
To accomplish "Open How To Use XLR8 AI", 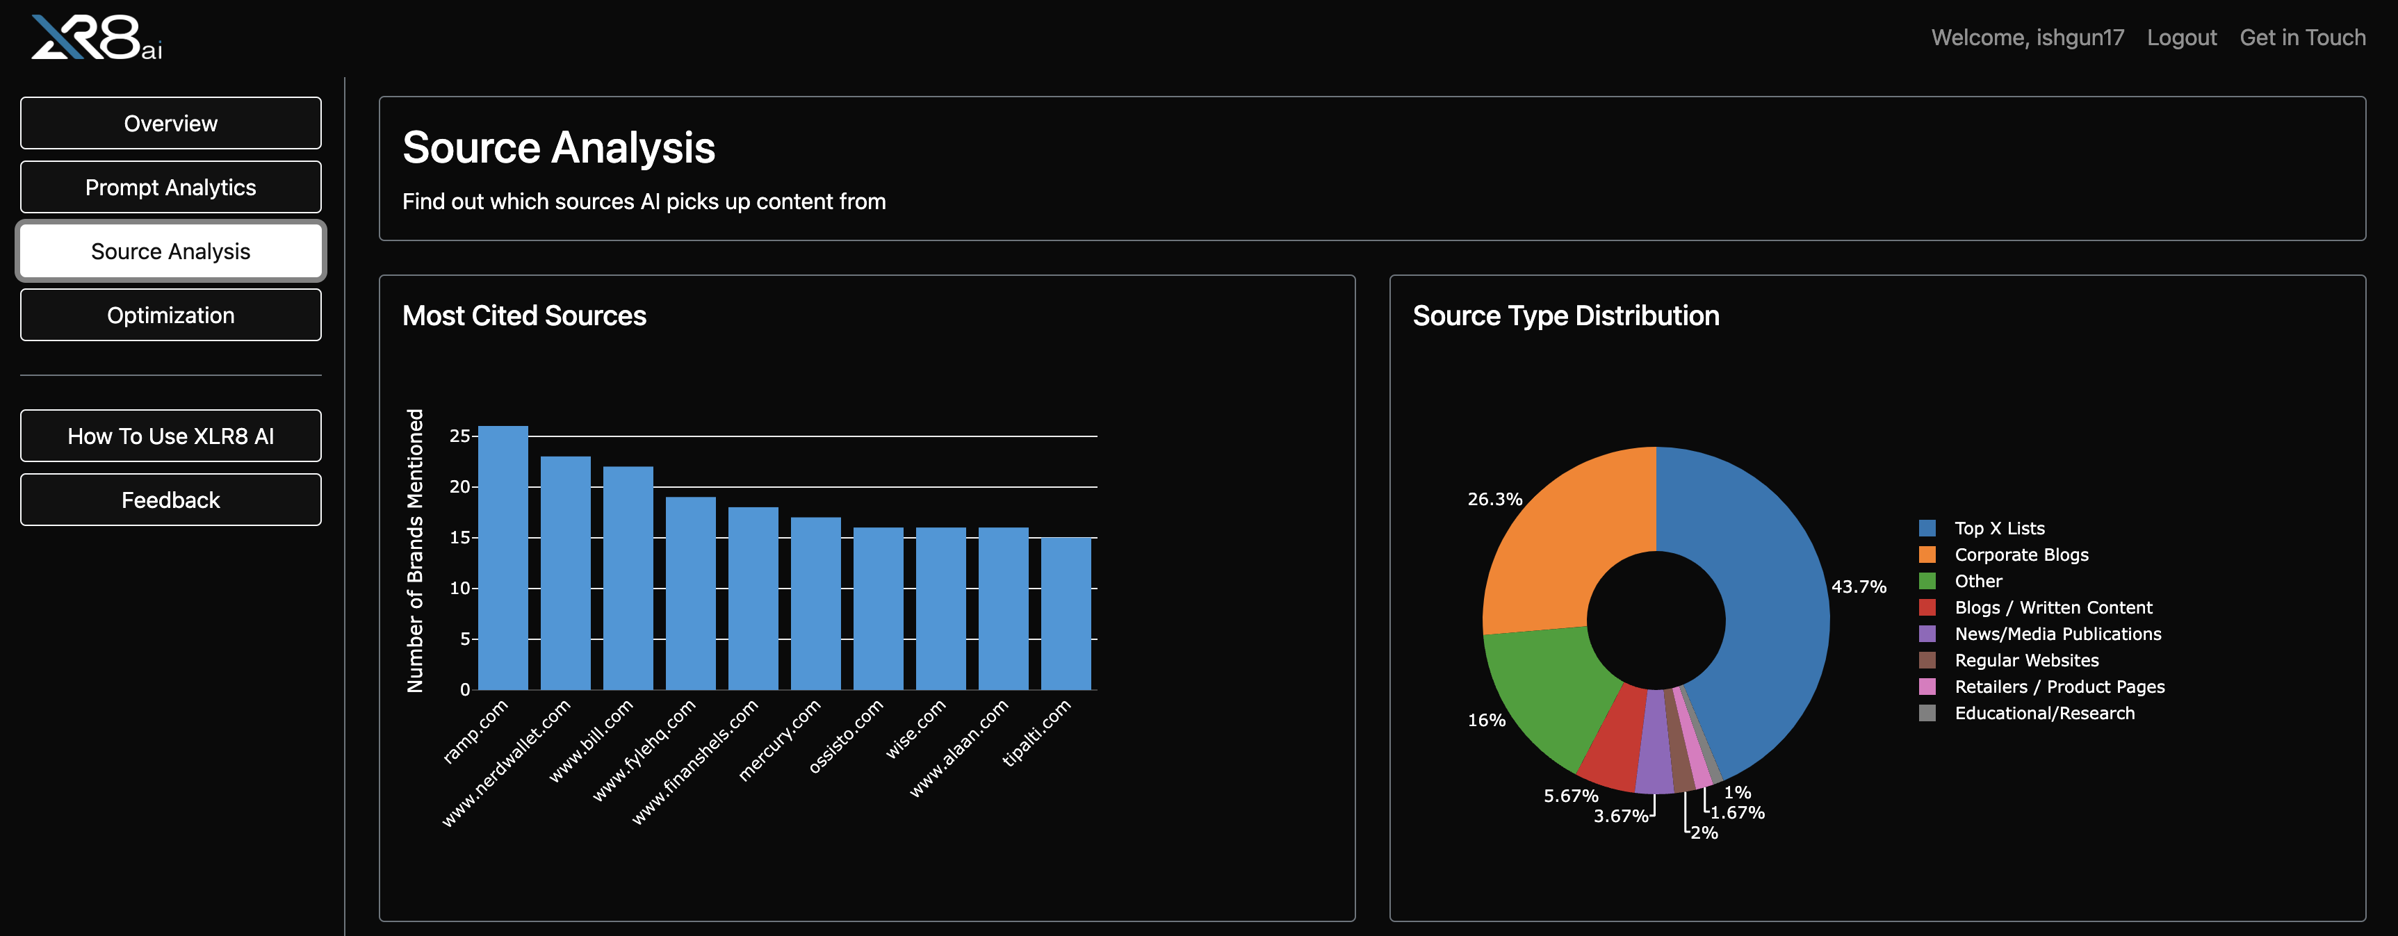I will click(x=170, y=436).
